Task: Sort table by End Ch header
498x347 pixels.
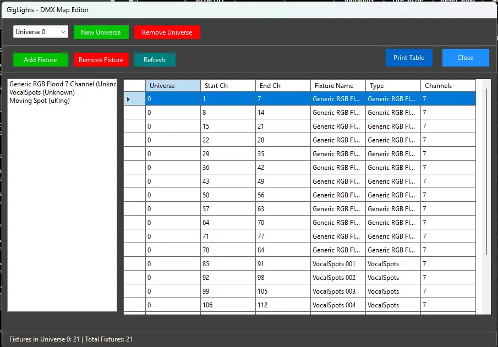Action: click(x=283, y=86)
